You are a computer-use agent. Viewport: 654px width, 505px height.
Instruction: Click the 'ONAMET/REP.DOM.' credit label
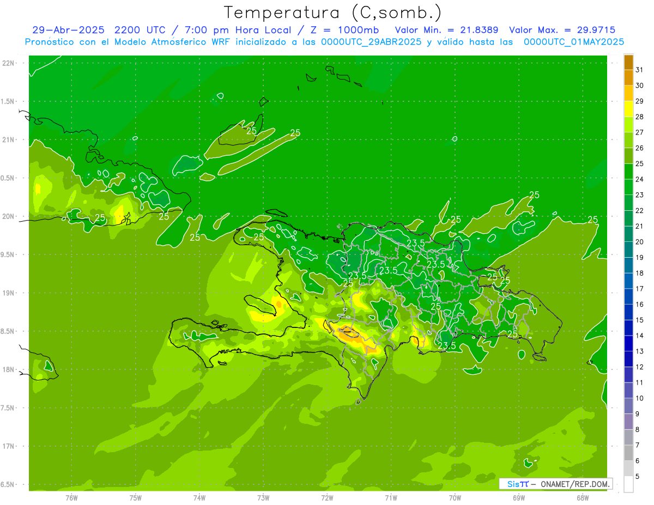click(x=575, y=484)
